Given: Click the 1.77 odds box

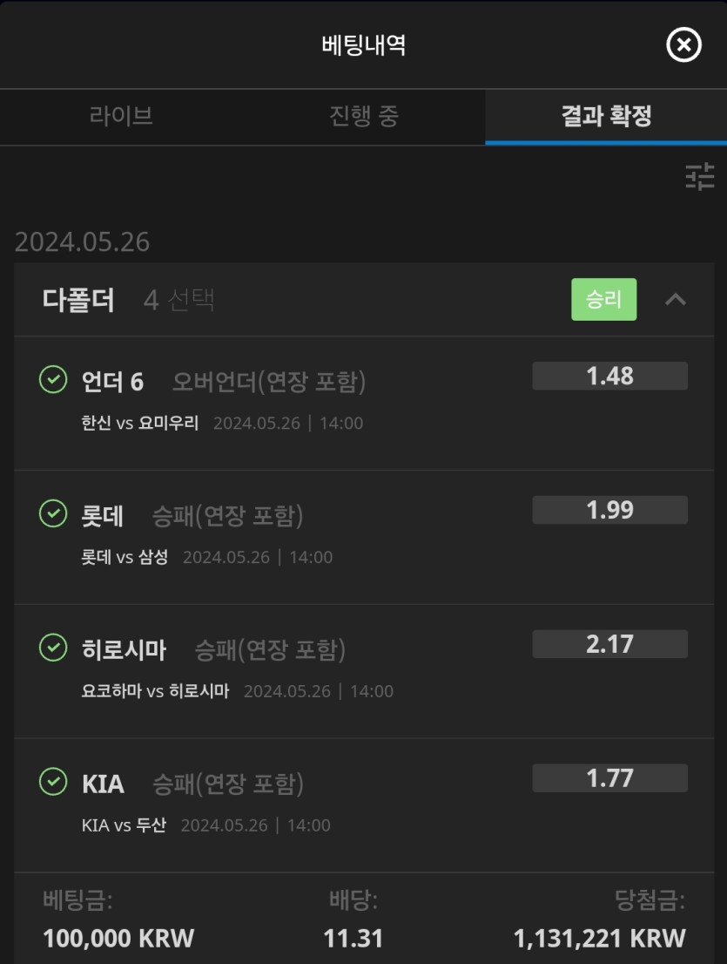Looking at the screenshot, I should tap(609, 778).
